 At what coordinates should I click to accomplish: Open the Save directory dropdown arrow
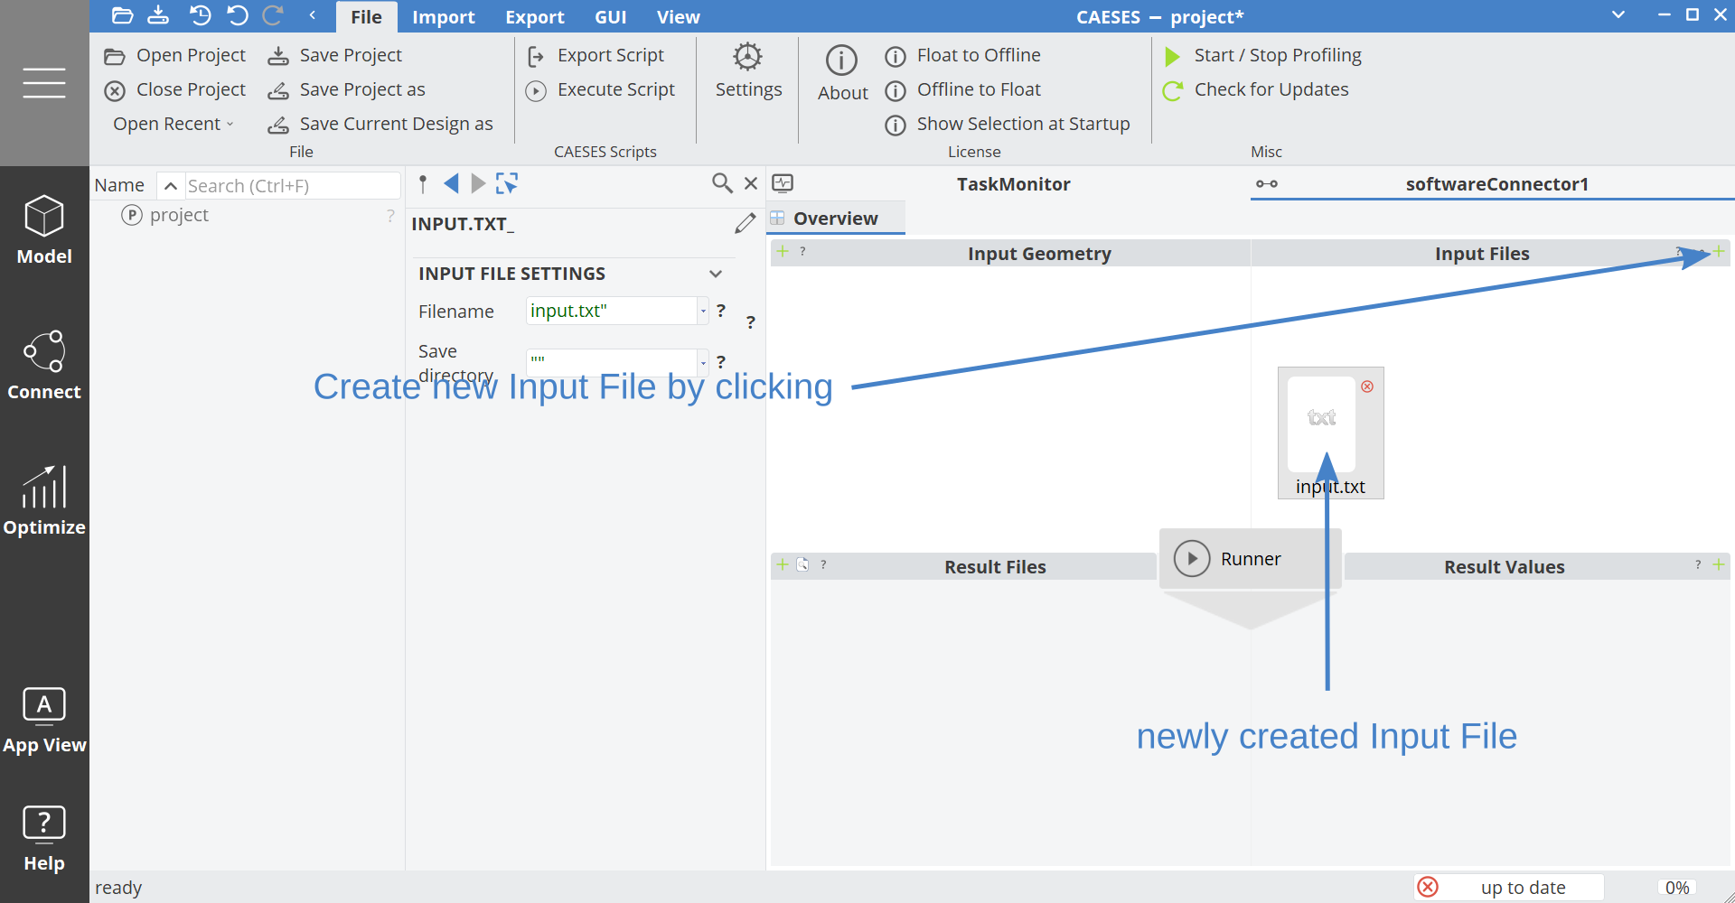point(703,362)
